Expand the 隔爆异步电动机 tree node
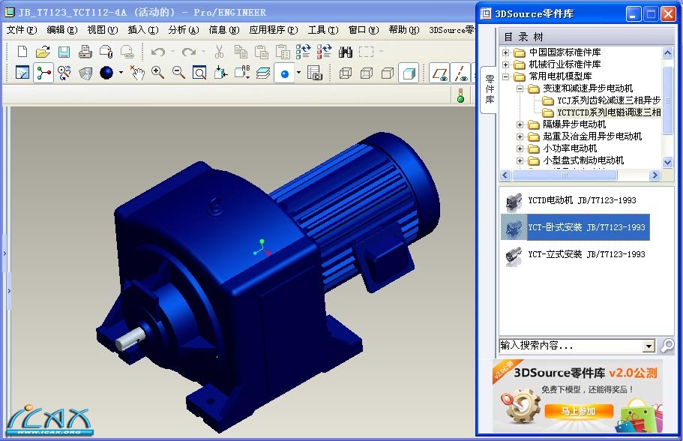Screen dimensions: 683x441 tap(520, 124)
